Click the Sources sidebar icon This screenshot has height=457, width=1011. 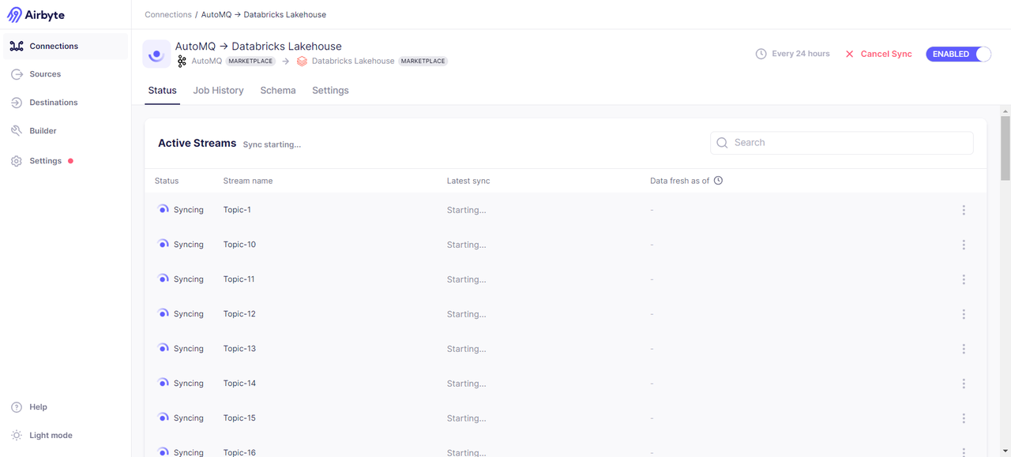tap(17, 74)
